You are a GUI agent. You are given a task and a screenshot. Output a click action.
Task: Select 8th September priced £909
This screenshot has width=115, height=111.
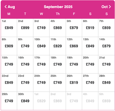(x=9, y=46)
